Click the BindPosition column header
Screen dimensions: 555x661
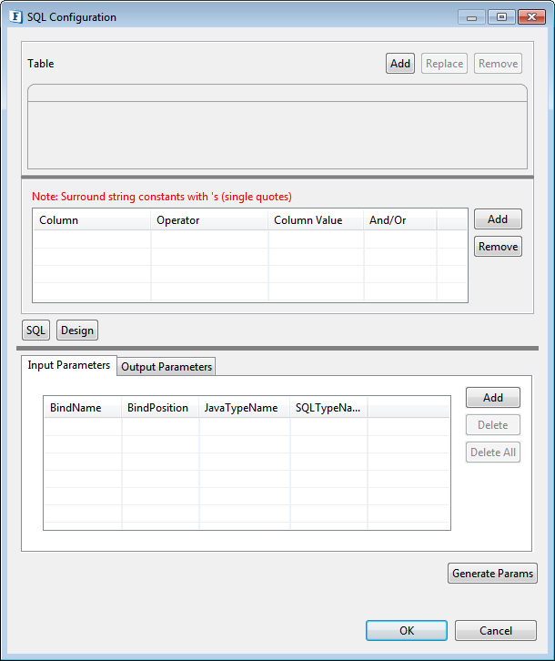[160, 408]
